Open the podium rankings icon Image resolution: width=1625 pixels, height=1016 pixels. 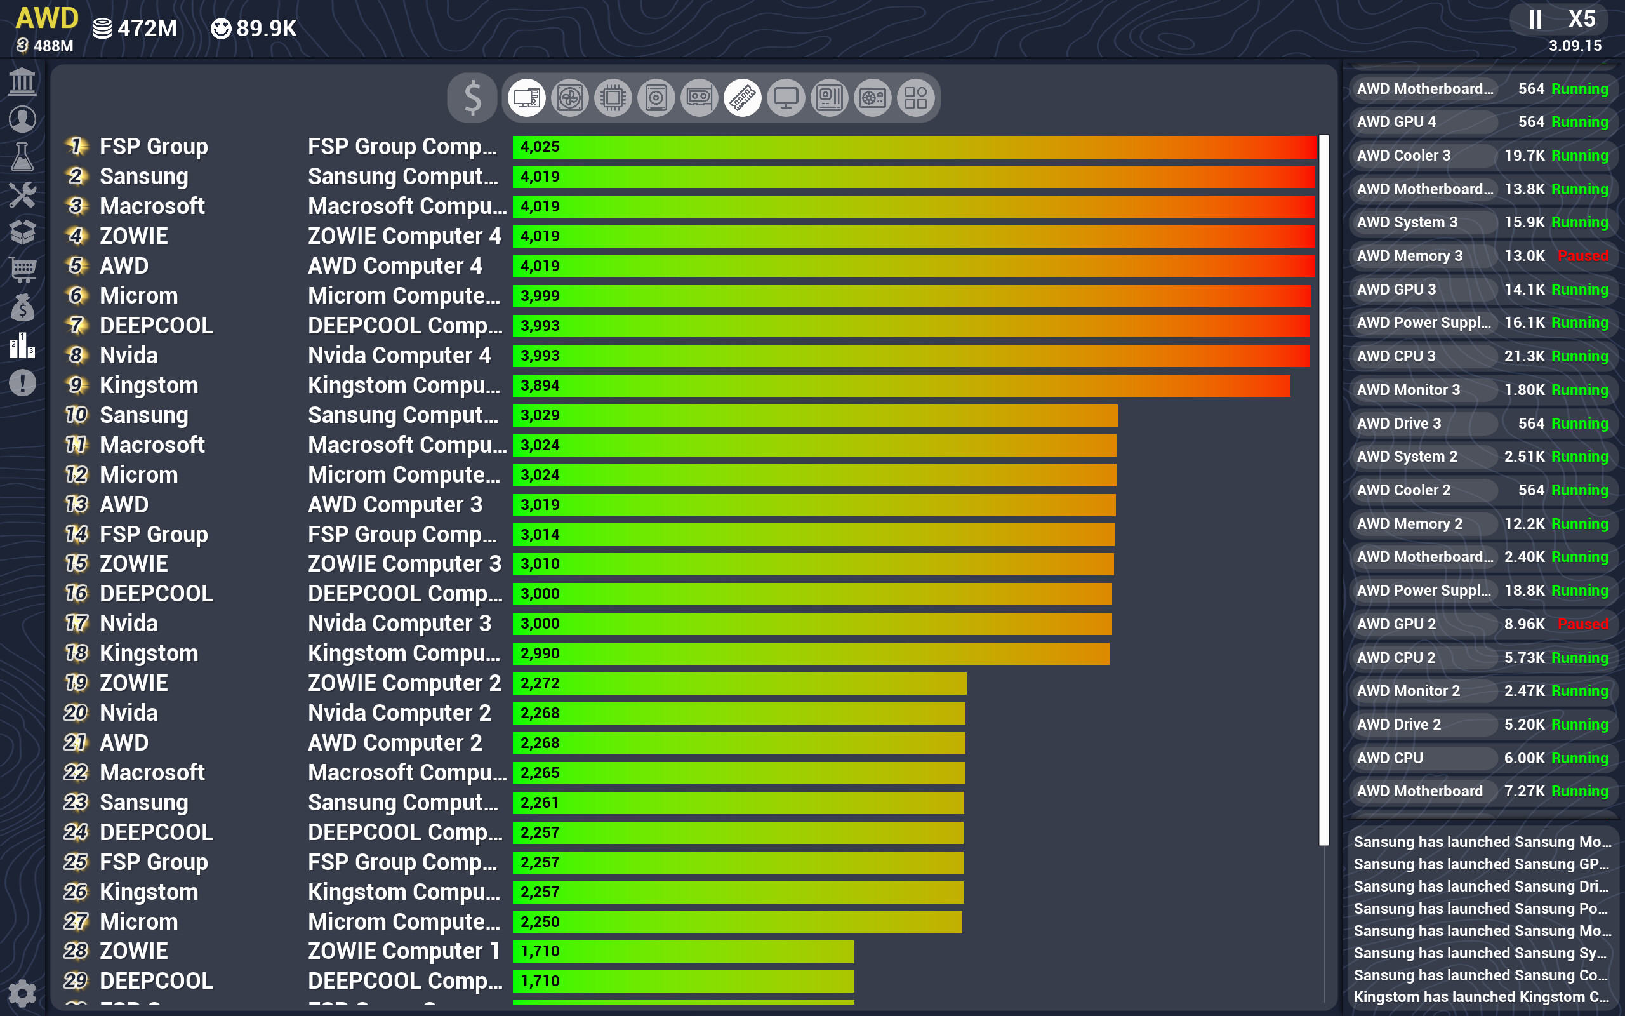22,346
